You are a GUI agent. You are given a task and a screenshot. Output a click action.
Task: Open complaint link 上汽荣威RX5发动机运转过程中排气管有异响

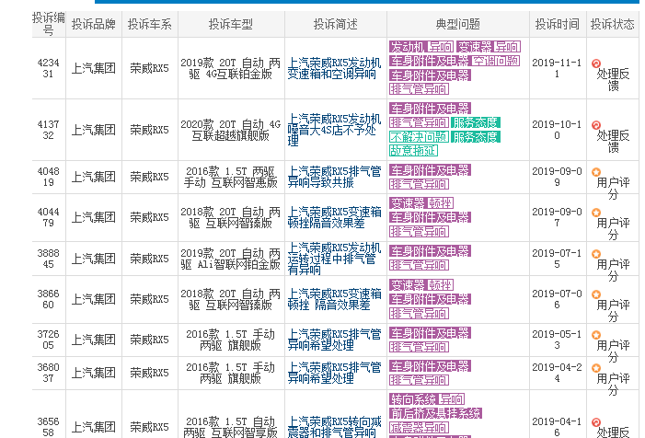(334, 259)
